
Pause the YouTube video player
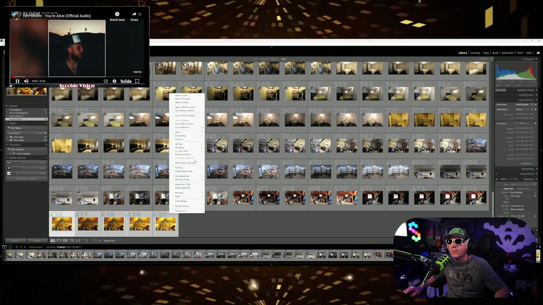17,81
